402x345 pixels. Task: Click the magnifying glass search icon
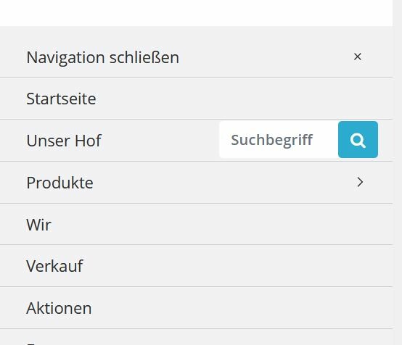click(x=358, y=140)
